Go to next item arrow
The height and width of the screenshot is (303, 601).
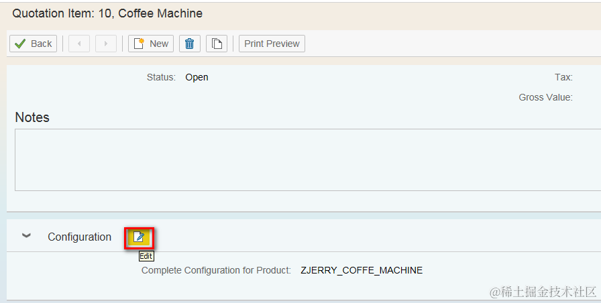coord(106,44)
